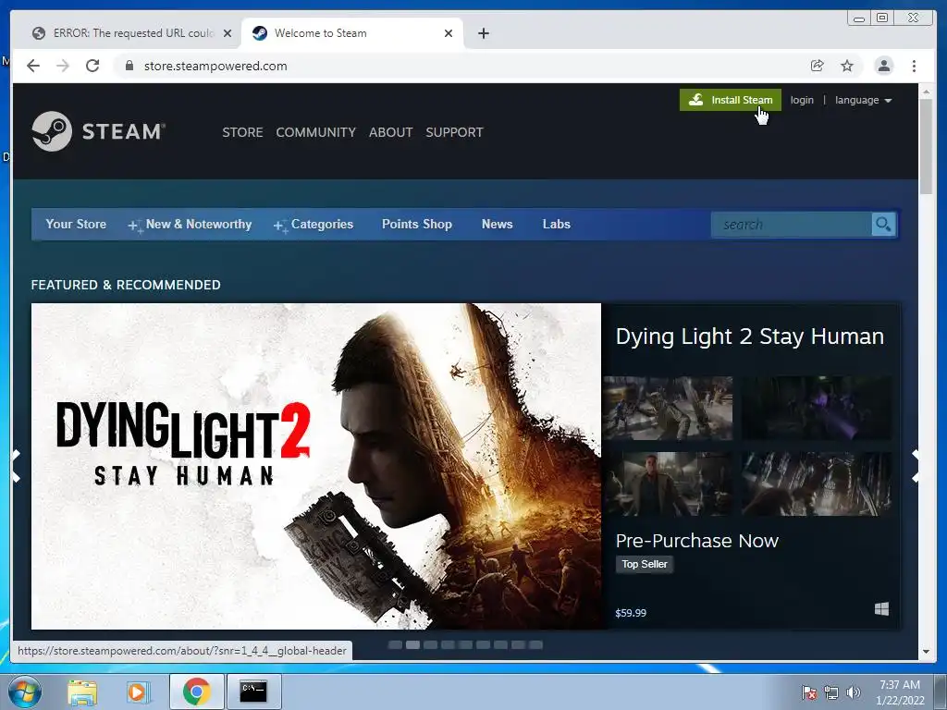The height and width of the screenshot is (710, 947).
Task: Click the padlock site info icon
Action: (129, 66)
